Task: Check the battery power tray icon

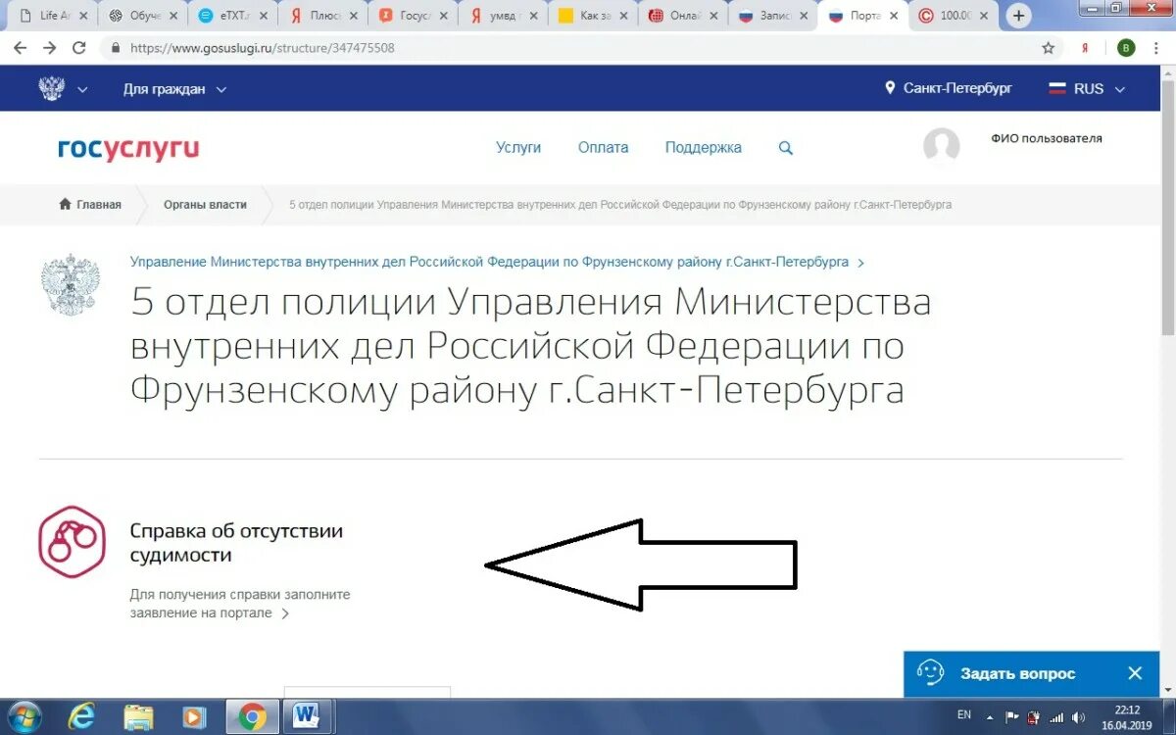Action: click(x=1034, y=717)
